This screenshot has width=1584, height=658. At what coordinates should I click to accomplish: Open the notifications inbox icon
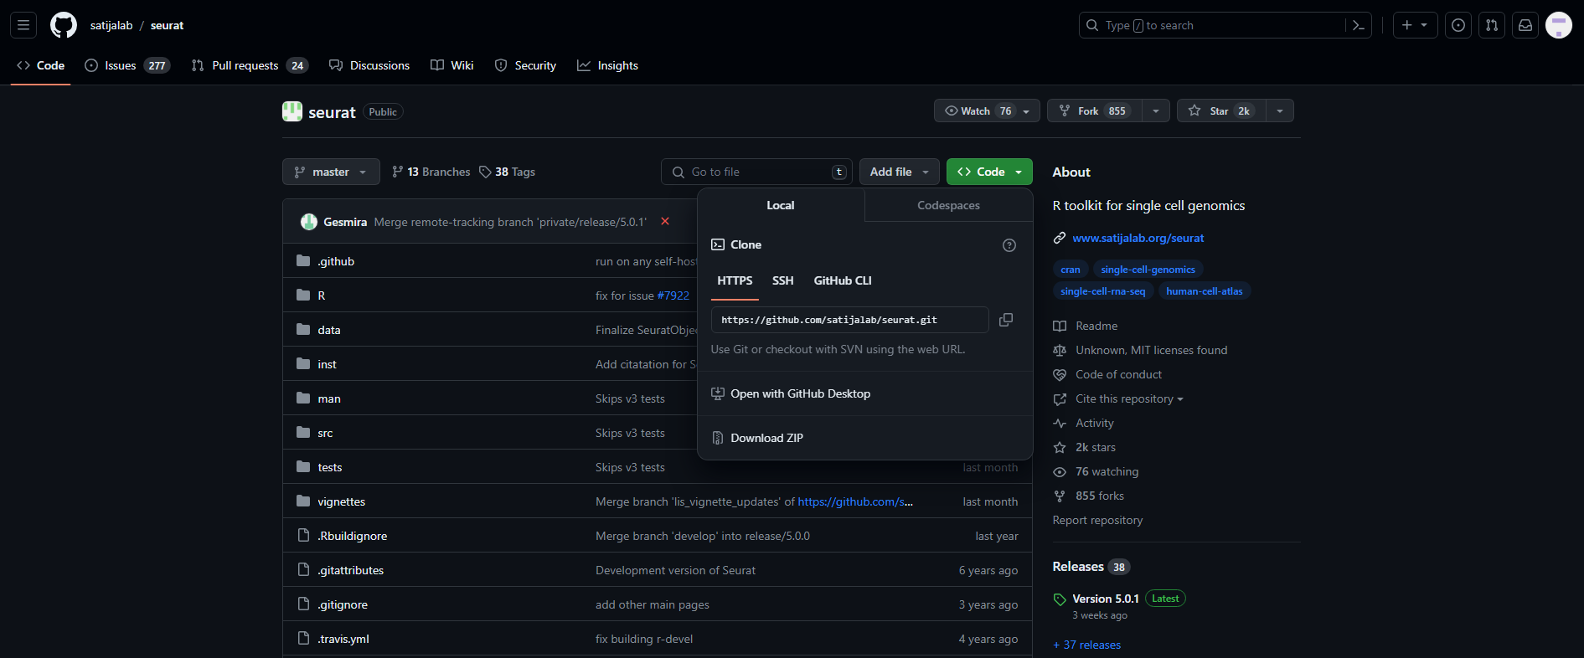[1525, 25]
